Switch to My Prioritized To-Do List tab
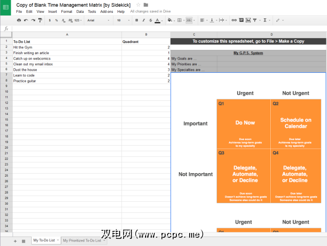 (83, 240)
